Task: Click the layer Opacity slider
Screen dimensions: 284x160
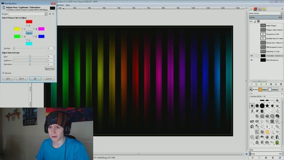Action: (x=266, y=17)
